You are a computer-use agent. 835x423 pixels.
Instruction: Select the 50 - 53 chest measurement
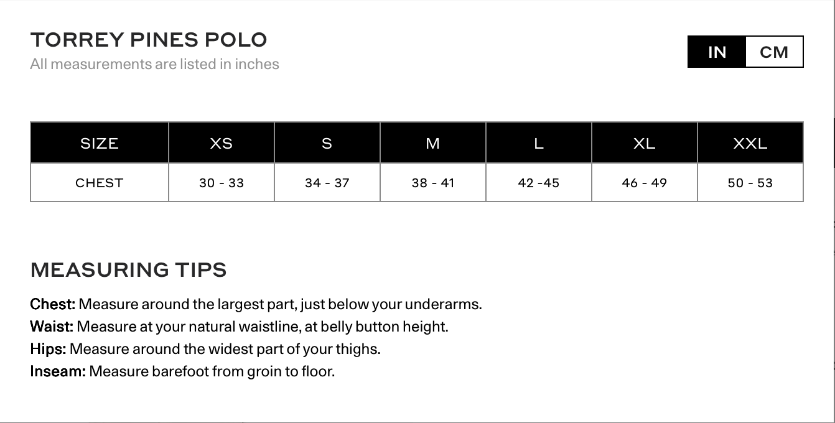click(750, 183)
